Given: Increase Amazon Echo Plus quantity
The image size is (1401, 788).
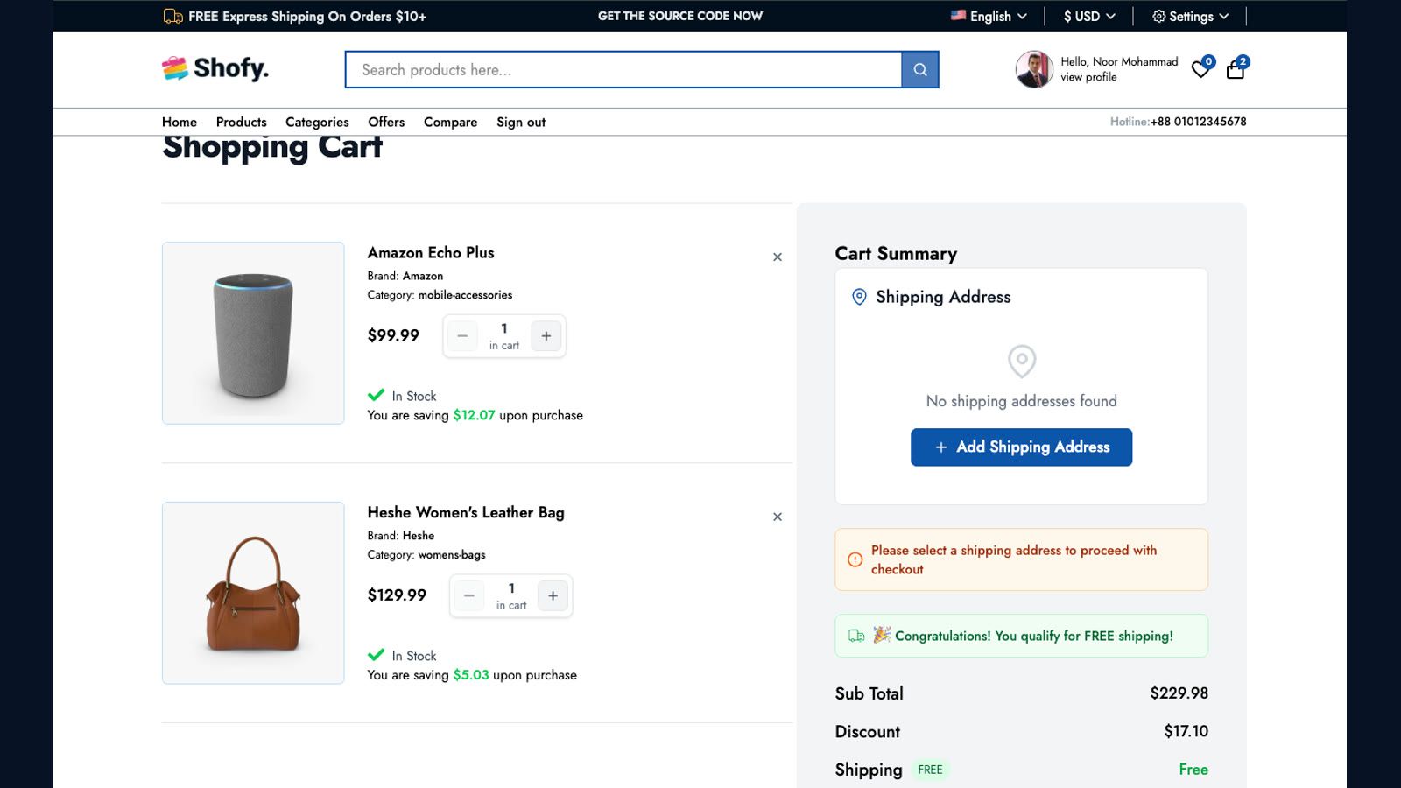Looking at the screenshot, I should point(546,335).
